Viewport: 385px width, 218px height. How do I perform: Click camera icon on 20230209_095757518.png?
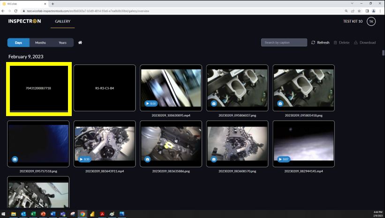[15, 159]
